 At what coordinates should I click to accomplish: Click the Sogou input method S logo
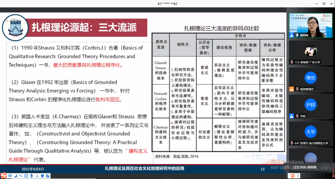click(4, 176)
